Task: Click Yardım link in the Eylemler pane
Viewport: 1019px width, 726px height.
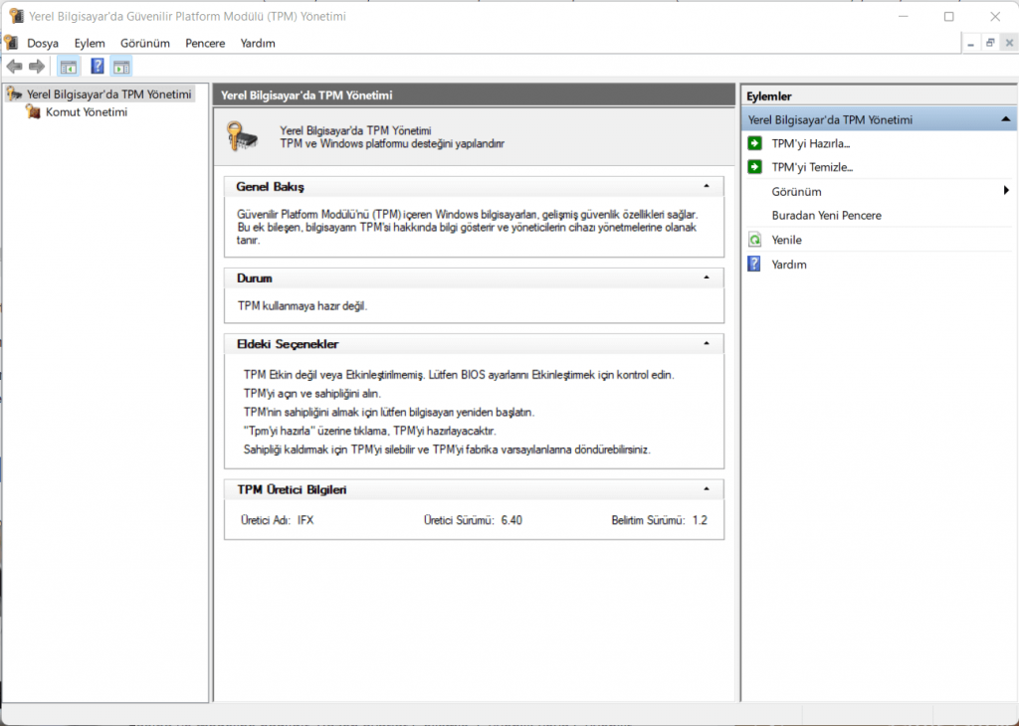Action: (x=789, y=265)
